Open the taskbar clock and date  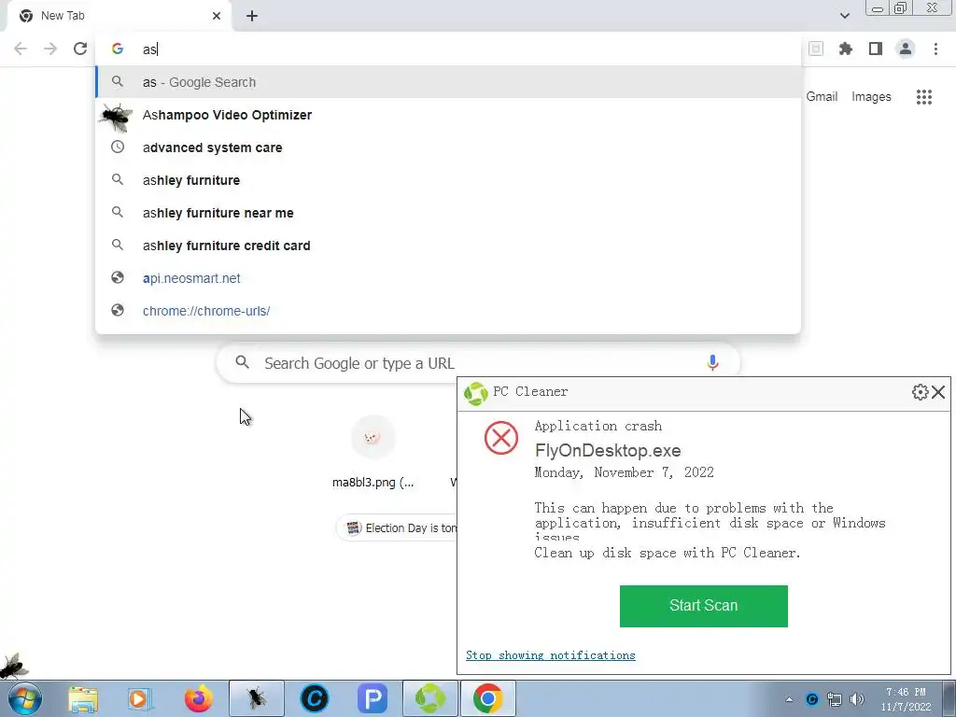click(x=906, y=699)
